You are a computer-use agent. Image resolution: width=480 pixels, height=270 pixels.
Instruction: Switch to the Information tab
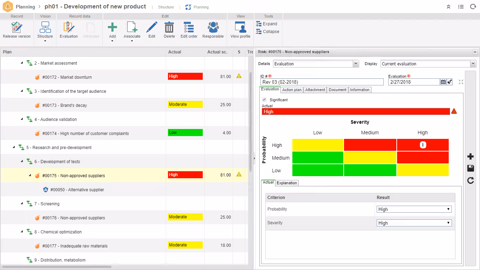360,90
